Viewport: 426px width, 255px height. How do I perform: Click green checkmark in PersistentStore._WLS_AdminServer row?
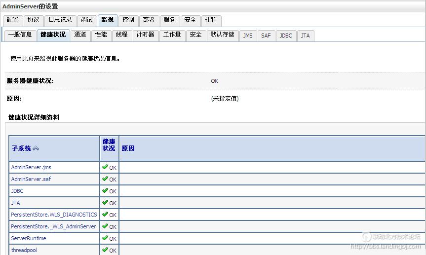[105, 226]
